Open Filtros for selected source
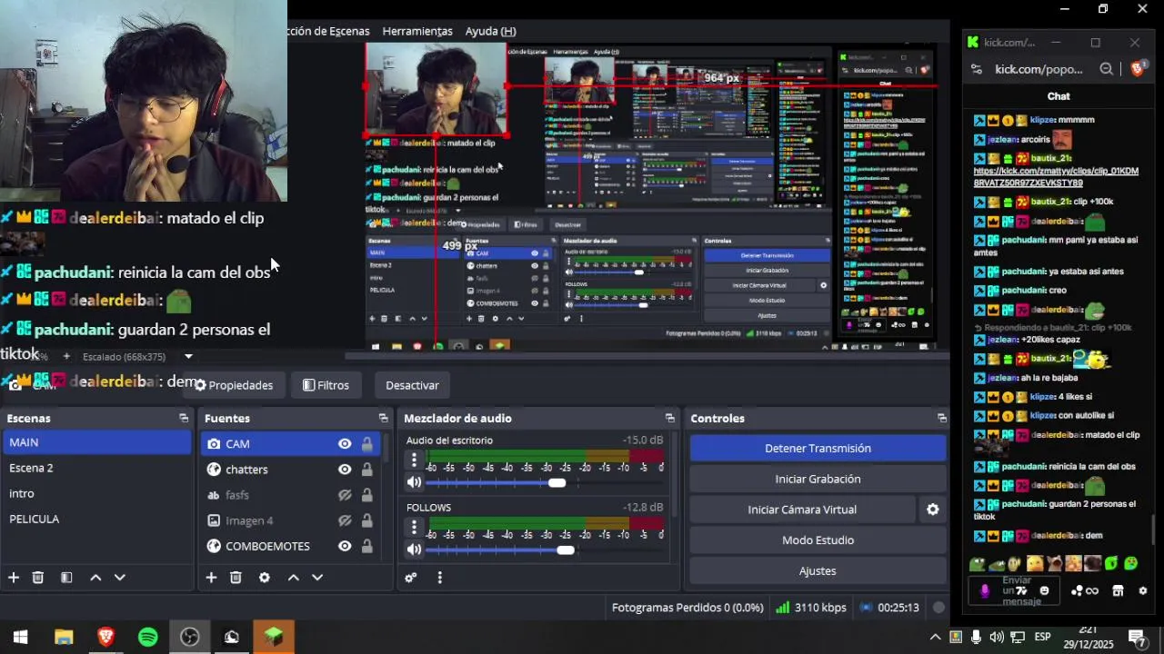This screenshot has height=654, width=1164. click(326, 385)
